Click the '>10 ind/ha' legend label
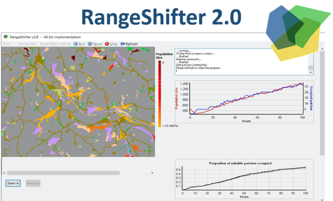This screenshot has height=201, width=333. pyautogui.click(x=170, y=126)
